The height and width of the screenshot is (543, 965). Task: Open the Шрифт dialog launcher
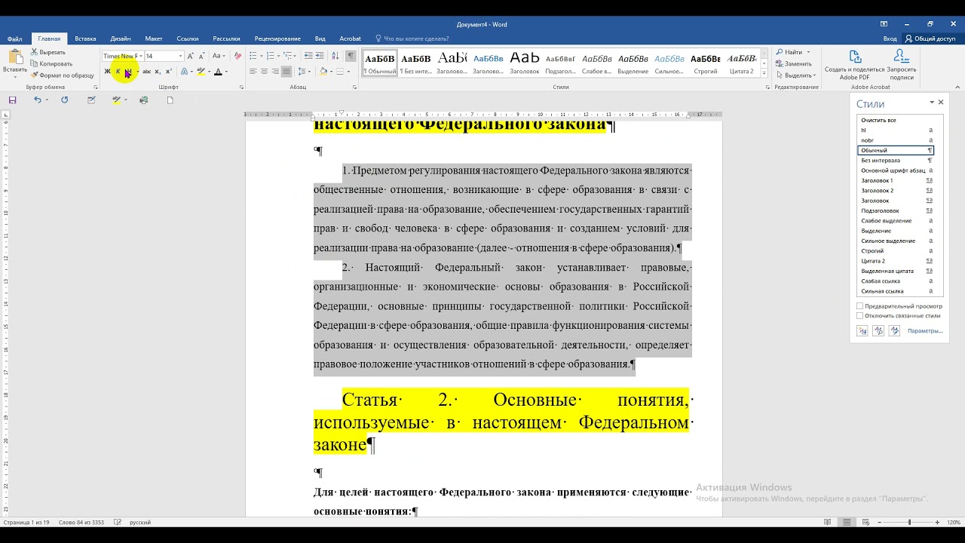pos(241,87)
